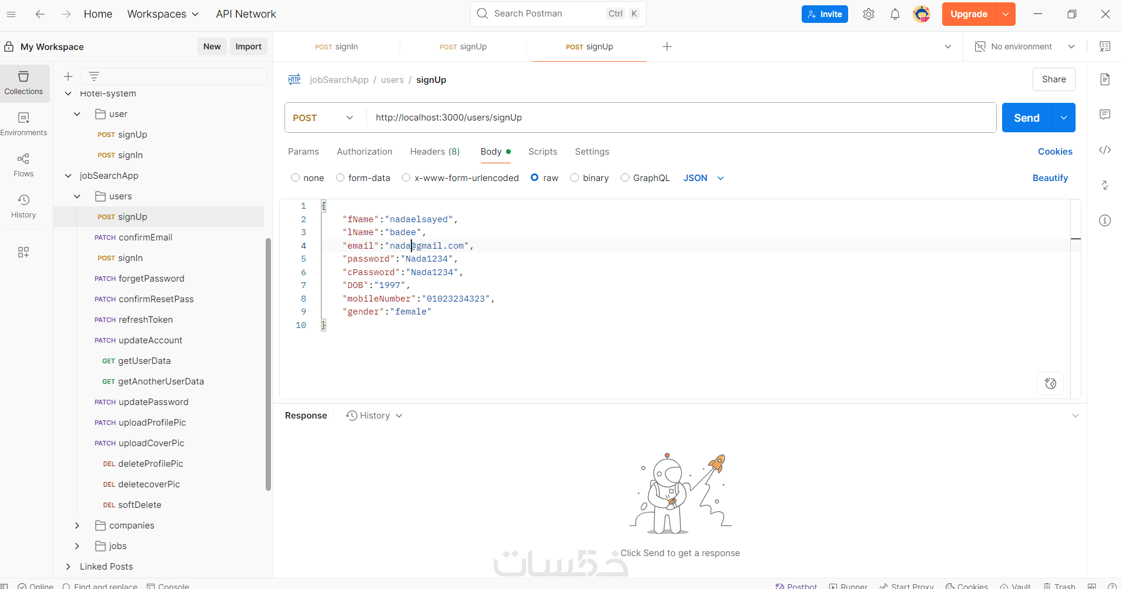Open the Cookies link
Image resolution: width=1122 pixels, height=589 pixels.
point(1055,152)
